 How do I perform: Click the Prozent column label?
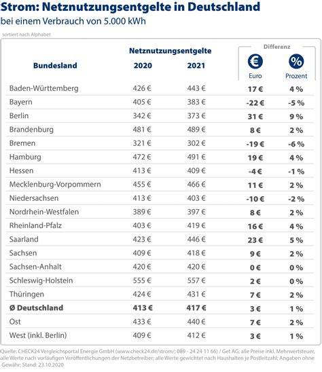296,76
